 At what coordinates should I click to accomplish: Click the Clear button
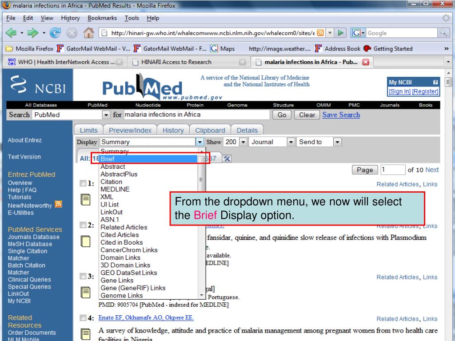307,115
